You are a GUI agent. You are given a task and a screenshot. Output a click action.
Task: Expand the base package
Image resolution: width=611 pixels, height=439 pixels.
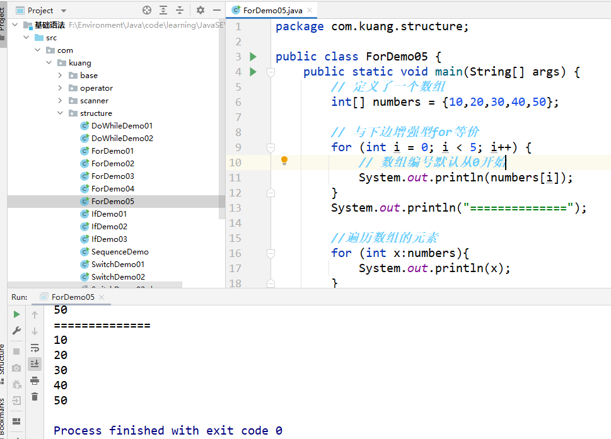point(60,75)
